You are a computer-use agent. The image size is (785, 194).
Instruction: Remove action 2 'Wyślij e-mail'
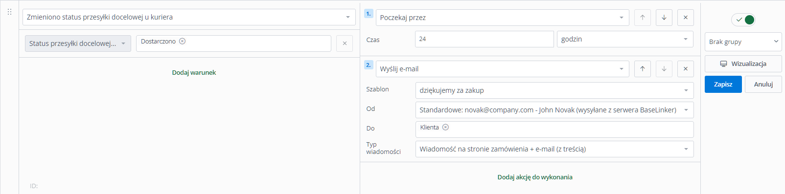pyautogui.click(x=686, y=69)
